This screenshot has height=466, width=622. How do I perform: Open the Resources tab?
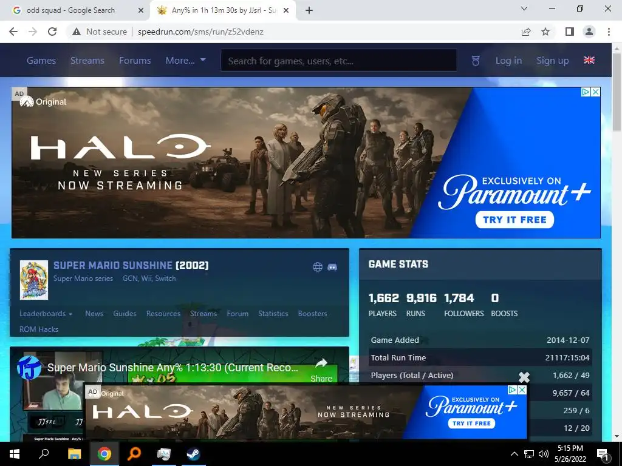(163, 314)
